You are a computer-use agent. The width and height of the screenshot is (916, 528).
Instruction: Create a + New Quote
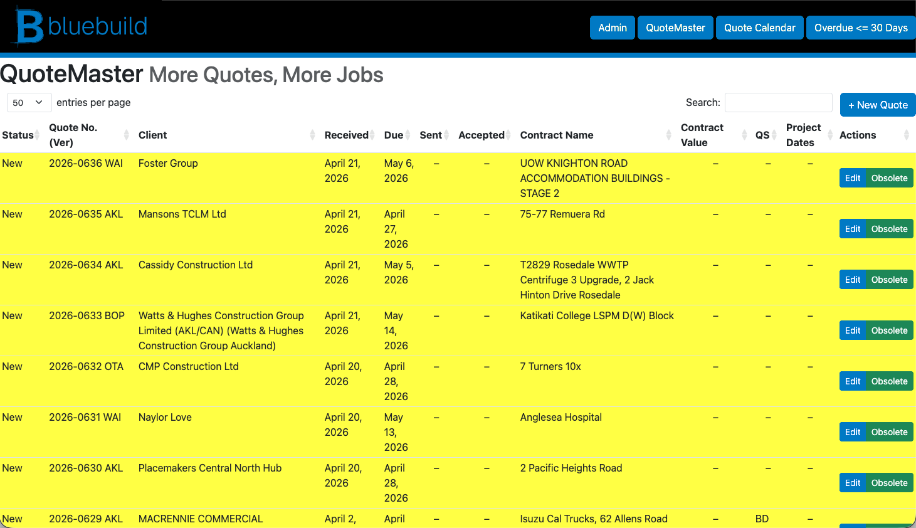pyautogui.click(x=878, y=105)
